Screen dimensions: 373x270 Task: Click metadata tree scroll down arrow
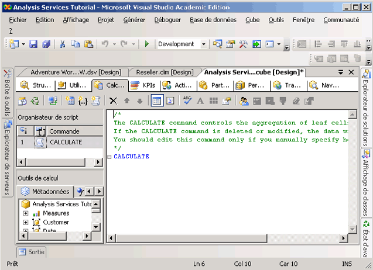(x=95, y=227)
